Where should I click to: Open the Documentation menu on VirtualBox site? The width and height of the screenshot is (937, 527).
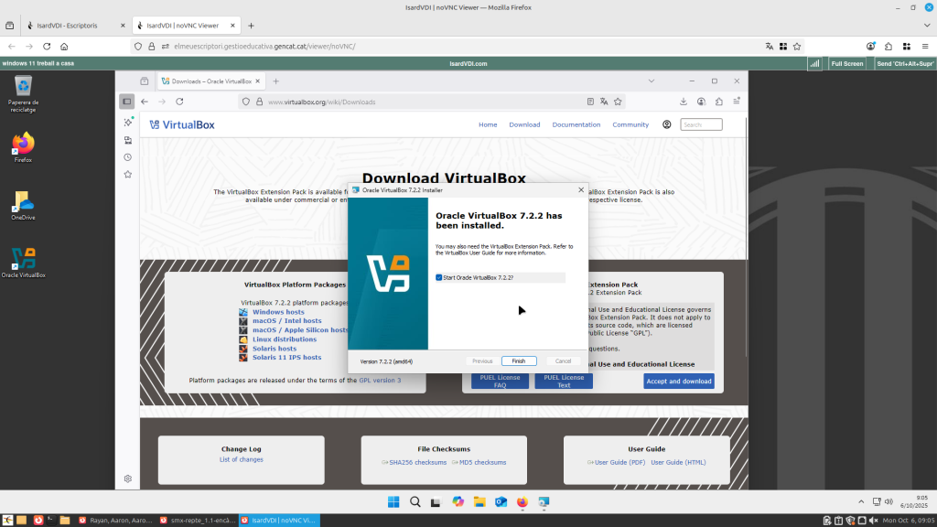point(576,124)
